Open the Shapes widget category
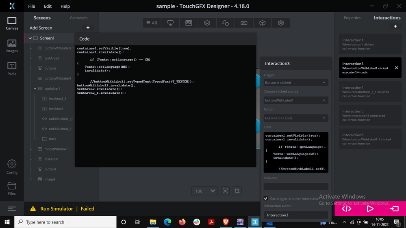Screen dimensions: 406x228 (226, 23)
